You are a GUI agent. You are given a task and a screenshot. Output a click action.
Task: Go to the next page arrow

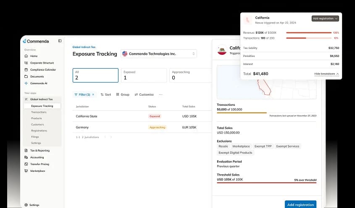111,137
